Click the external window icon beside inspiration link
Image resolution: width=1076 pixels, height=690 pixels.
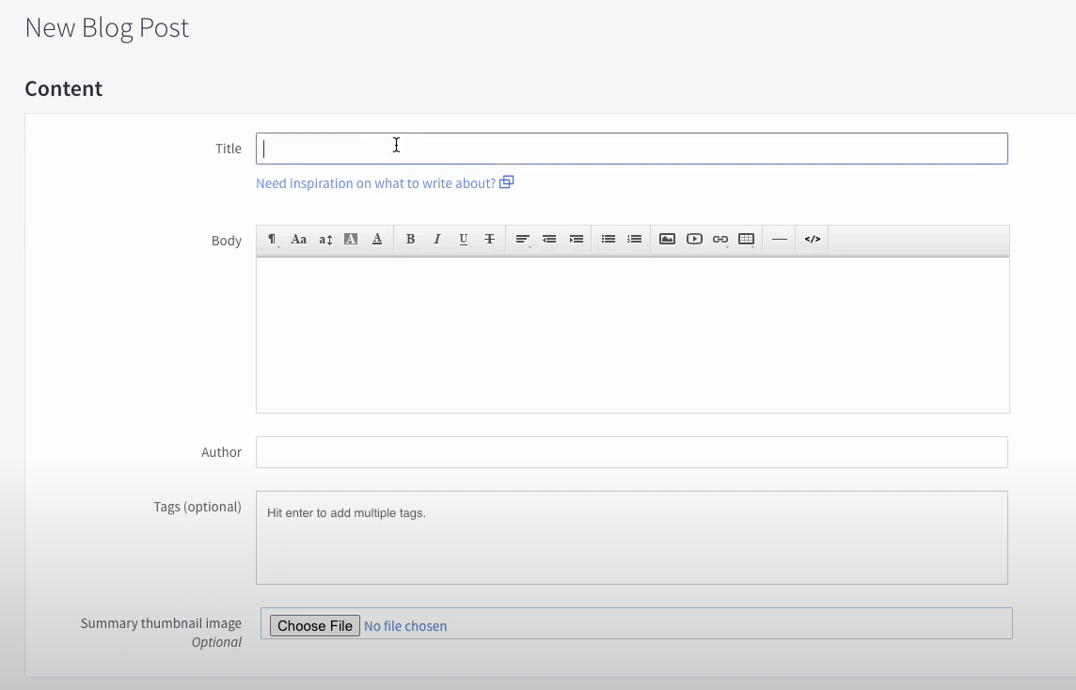click(506, 182)
